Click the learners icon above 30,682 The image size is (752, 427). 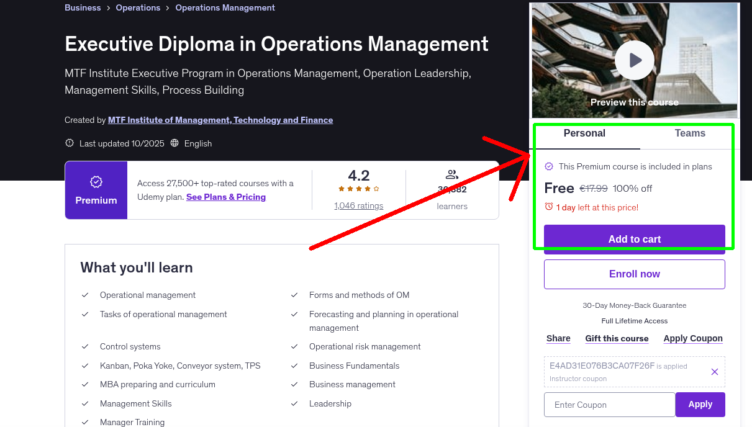(451, 174)
